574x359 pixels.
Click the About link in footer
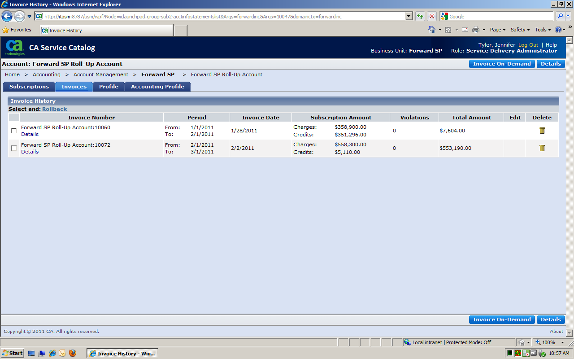pyautogui.click(x=557, y=331)
